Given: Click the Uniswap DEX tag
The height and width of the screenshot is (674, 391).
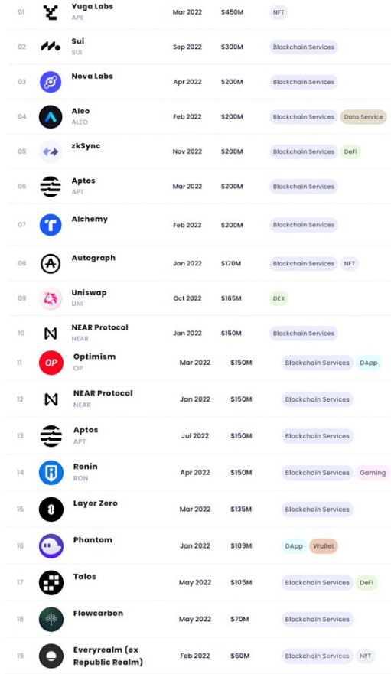Looking at the screenshot, I should (x=279, y=298).
